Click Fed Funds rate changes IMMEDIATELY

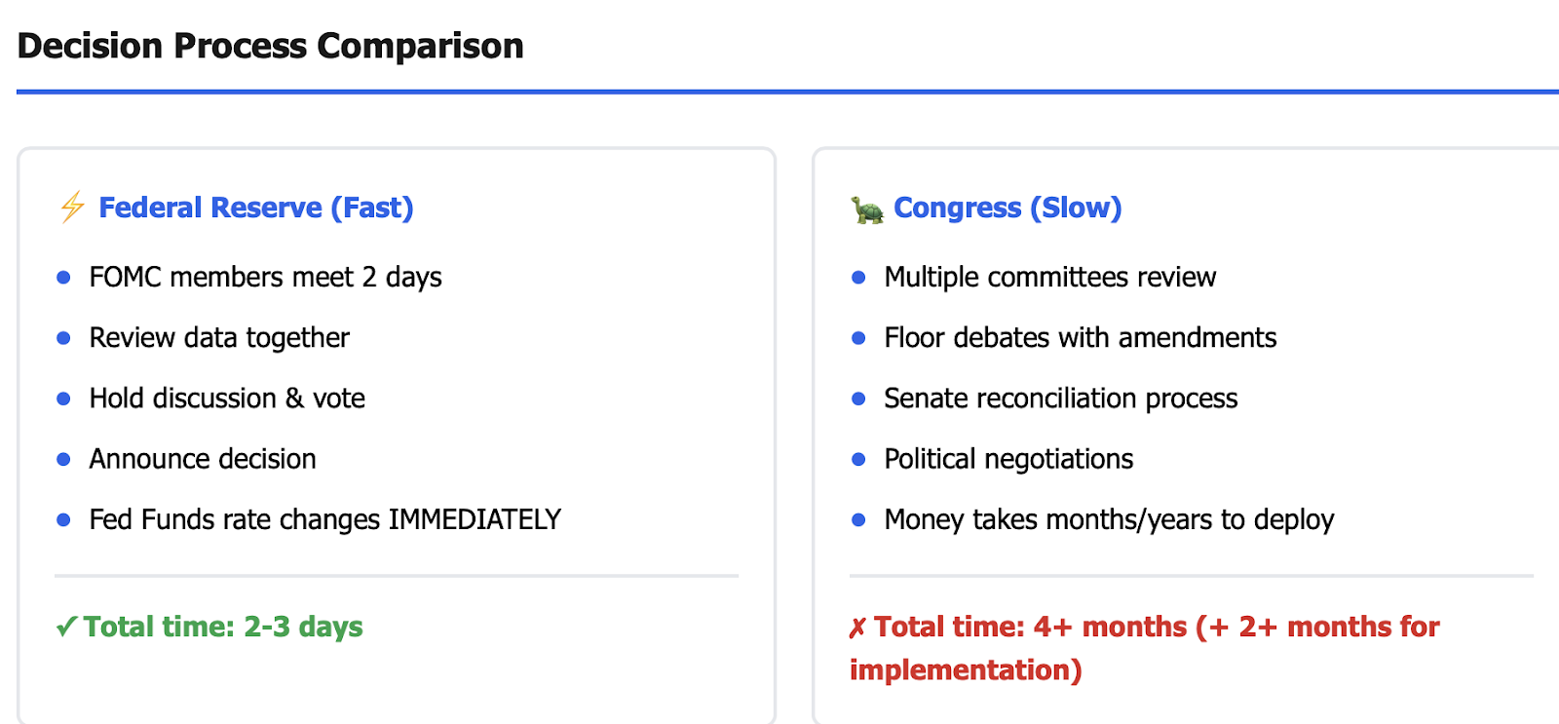pos(325,519)
